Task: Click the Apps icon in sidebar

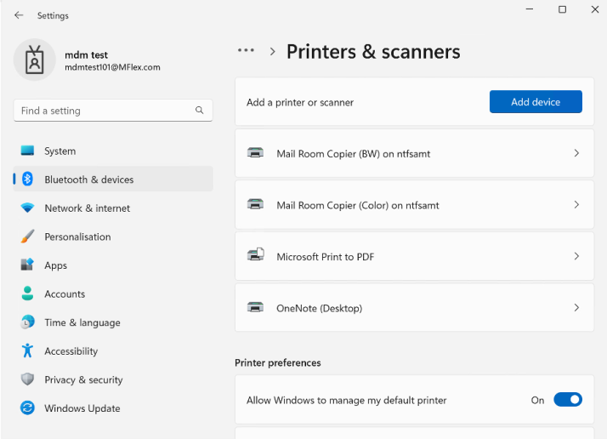Action: [27, 265]
